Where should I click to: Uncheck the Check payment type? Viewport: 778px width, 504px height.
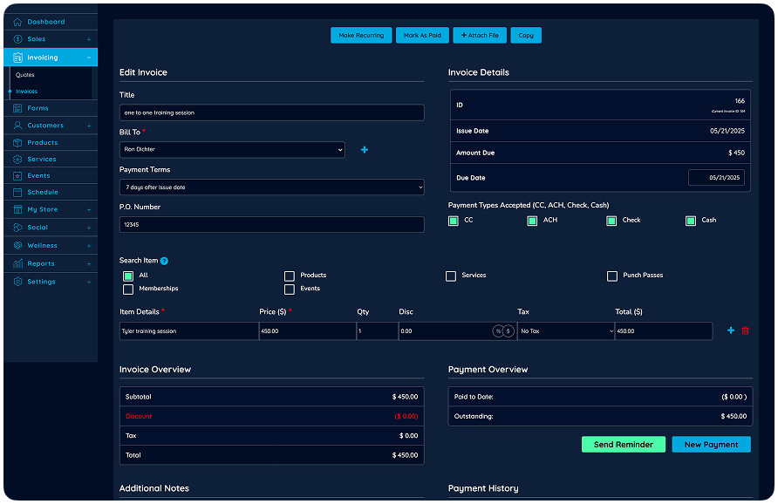611,221
